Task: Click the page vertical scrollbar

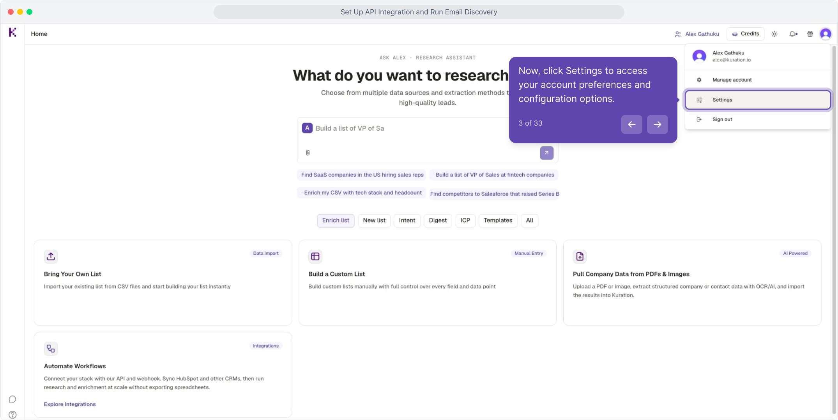Action: click(x=834, y=229)
